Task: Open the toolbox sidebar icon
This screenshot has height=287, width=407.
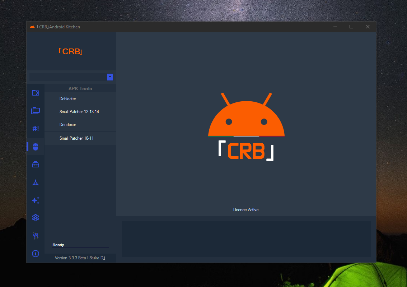Action: (x=36, y=165)
